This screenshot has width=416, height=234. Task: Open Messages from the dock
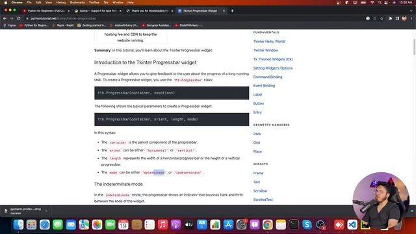pos(58,225)
